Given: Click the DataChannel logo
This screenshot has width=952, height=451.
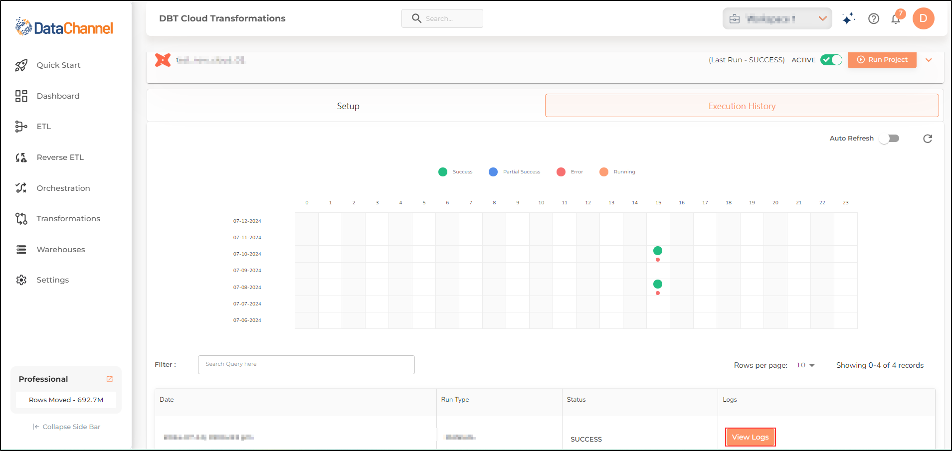Looking at the screenshot, I should pos(64,27).
